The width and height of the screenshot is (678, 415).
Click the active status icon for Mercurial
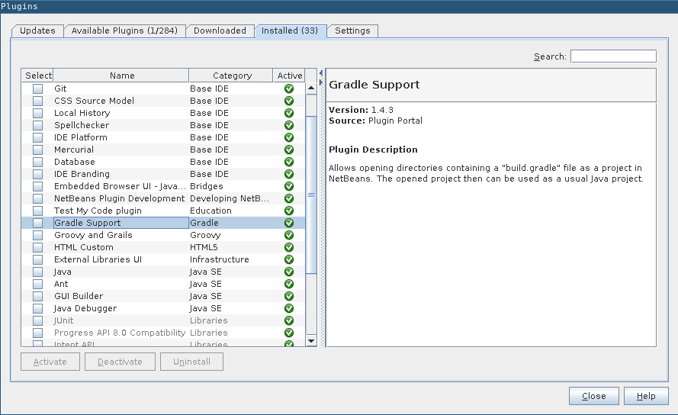coord(289,150)
